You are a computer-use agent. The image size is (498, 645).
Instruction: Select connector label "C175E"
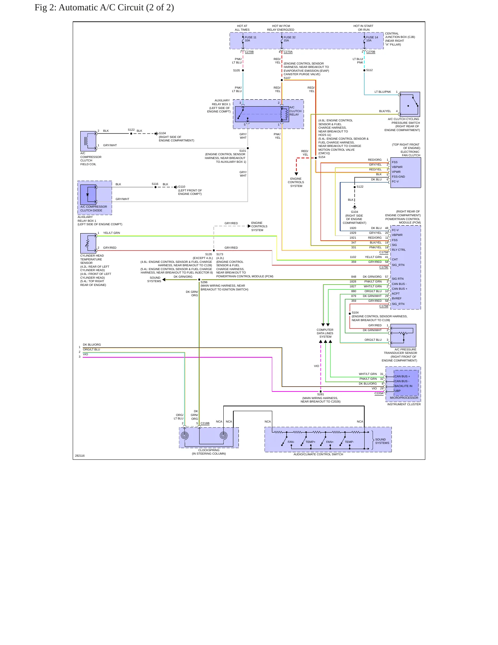pyautogui.click(x=384, y=267)
